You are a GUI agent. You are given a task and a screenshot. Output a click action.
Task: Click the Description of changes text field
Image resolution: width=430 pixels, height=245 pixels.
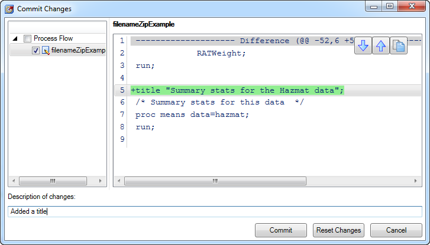point(215,211)
